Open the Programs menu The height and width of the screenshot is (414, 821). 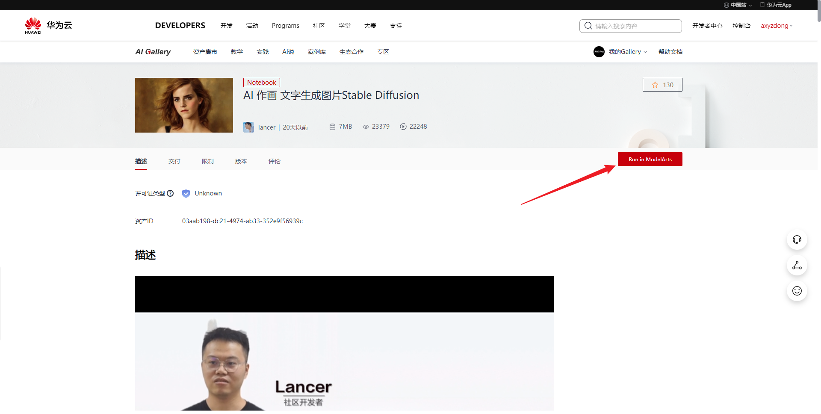pos(286,26)
